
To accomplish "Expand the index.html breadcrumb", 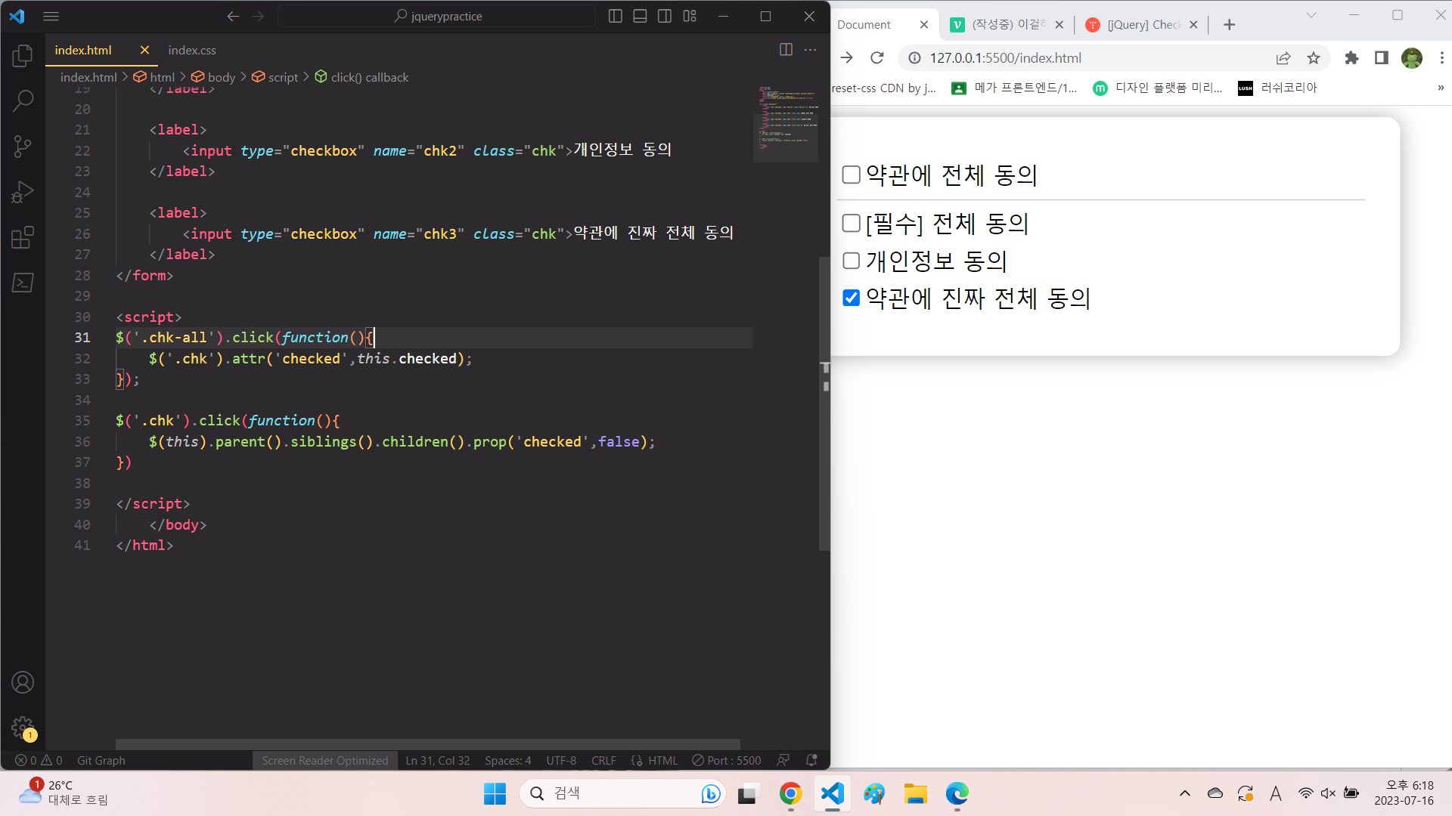I will 88,77.
